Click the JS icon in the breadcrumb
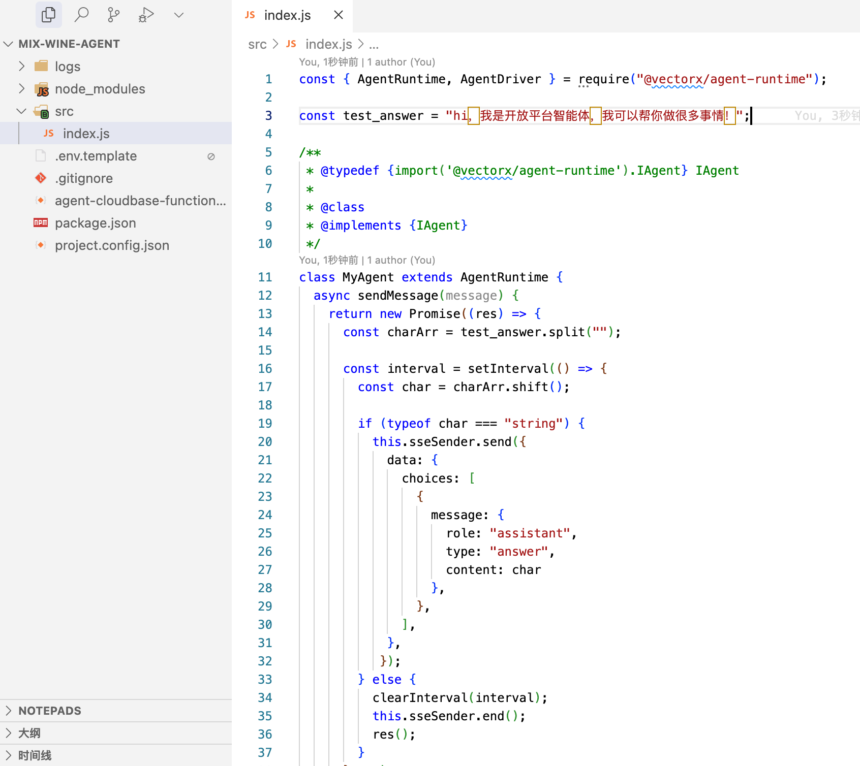Screen dimensions: 860x766 [x=291, y=44]
